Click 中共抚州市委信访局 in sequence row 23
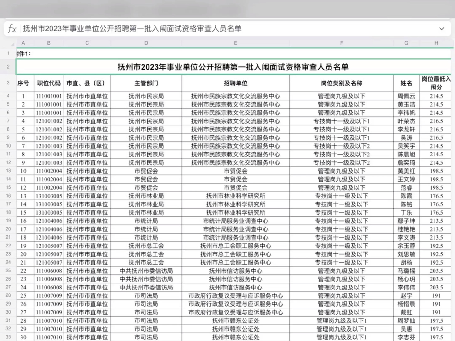Screen dimensions: 455x341 pos(146,279)
